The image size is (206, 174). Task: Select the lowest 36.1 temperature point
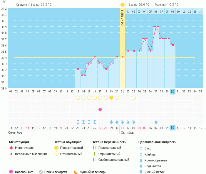83,76
